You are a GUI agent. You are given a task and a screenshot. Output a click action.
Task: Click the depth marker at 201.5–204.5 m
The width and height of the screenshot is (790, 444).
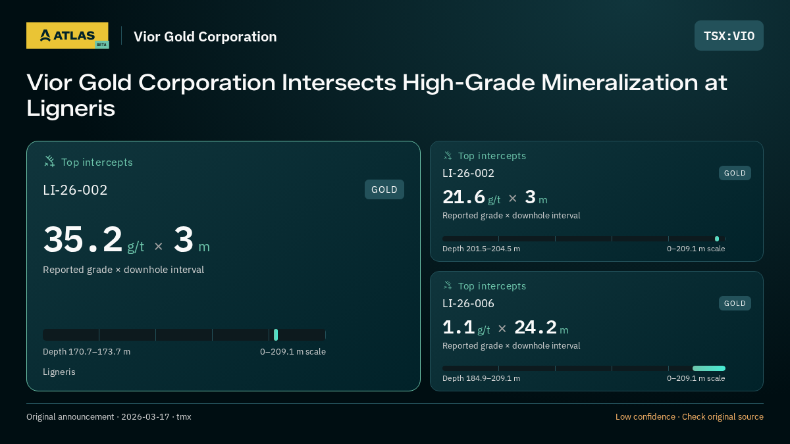(x=717, y=239)
